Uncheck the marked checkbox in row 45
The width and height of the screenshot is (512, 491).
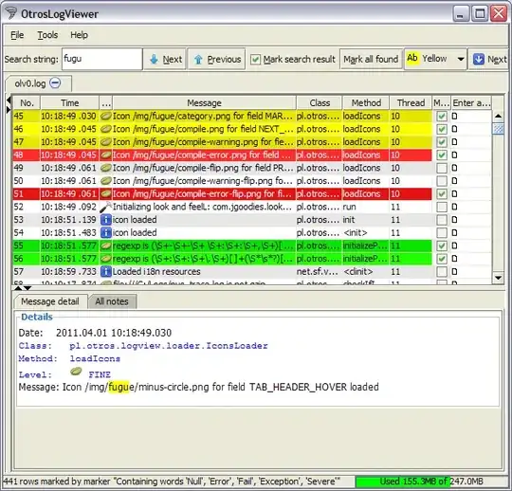pos(442,116)
